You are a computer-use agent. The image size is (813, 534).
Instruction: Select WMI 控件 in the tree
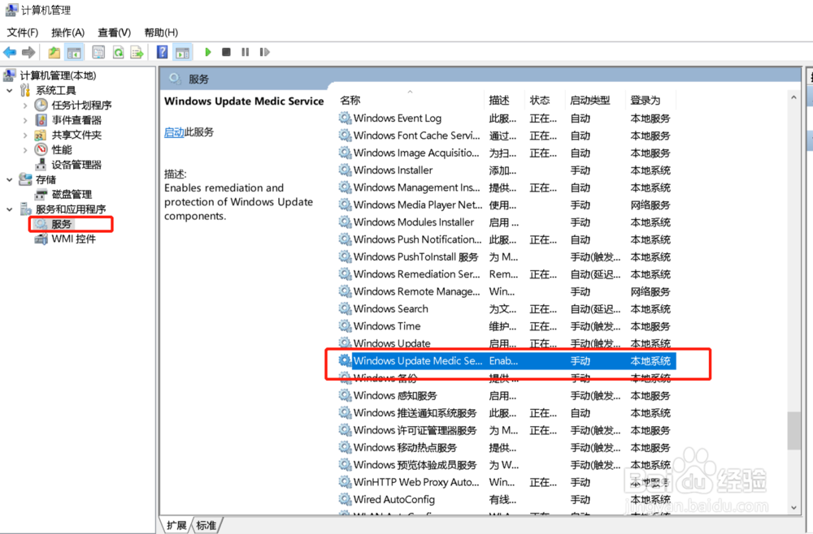point(74,239)
